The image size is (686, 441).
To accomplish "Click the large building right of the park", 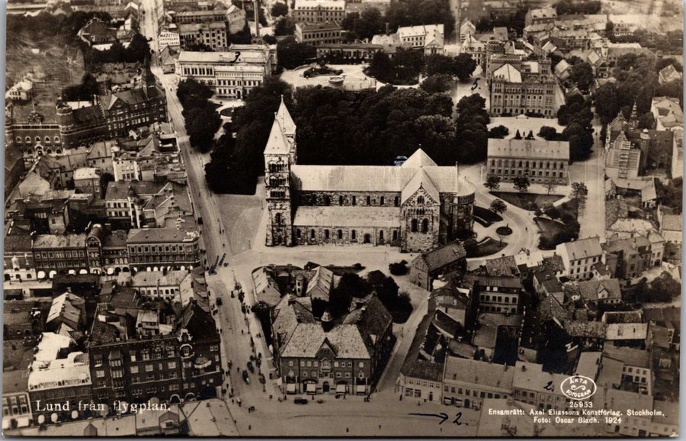I will click(x=522, y=93).
